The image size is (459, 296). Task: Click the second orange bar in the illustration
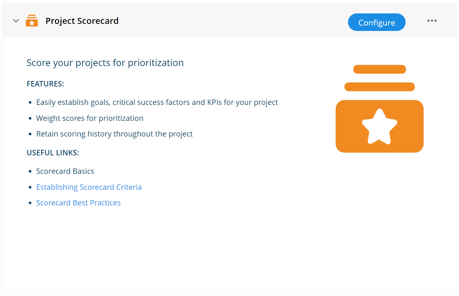tap(379, 86)
